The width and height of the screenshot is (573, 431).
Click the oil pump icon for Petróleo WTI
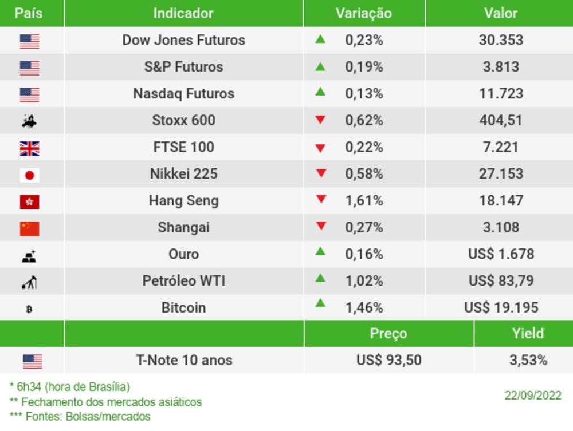[x=29, y=282]
